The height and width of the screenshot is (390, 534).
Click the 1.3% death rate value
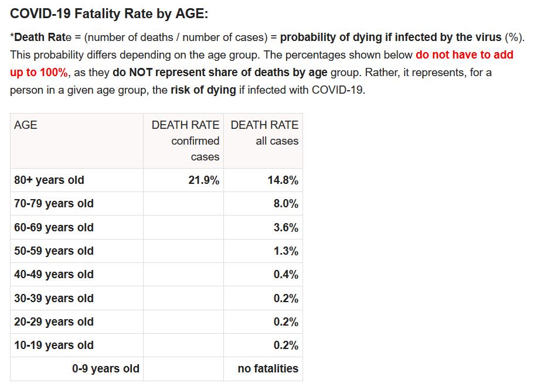tap(286, 251)
